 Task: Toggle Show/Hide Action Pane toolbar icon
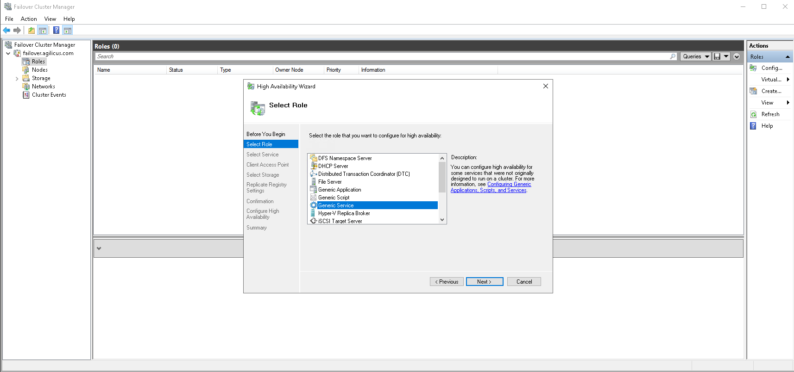(x=68, y=31)
